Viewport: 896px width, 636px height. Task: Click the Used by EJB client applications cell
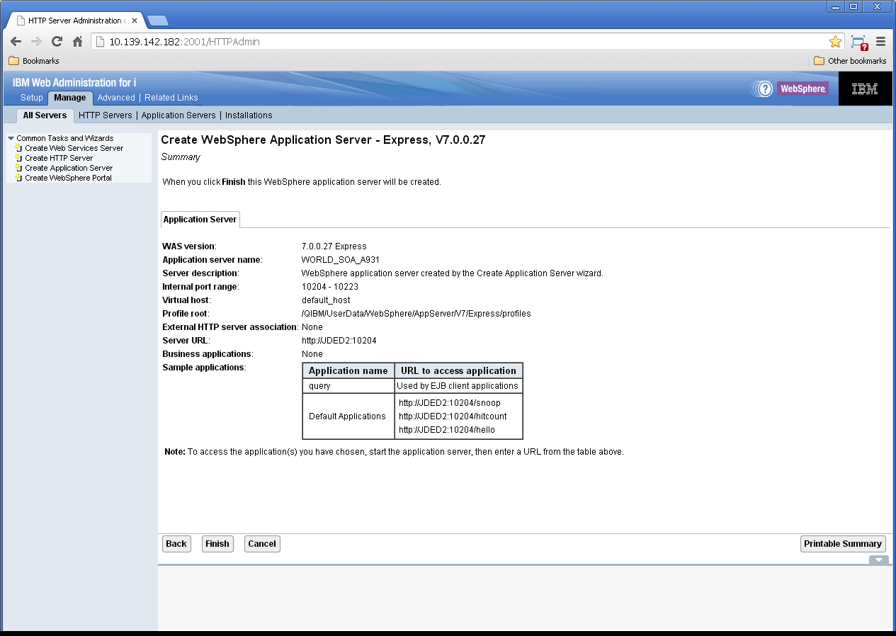(458, 386)
